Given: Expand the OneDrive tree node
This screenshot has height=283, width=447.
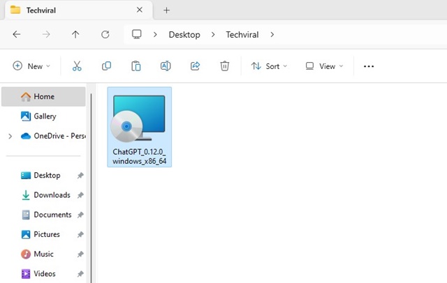Looking at the screenshot, I should pyautogui.click(x=10, y=136).
